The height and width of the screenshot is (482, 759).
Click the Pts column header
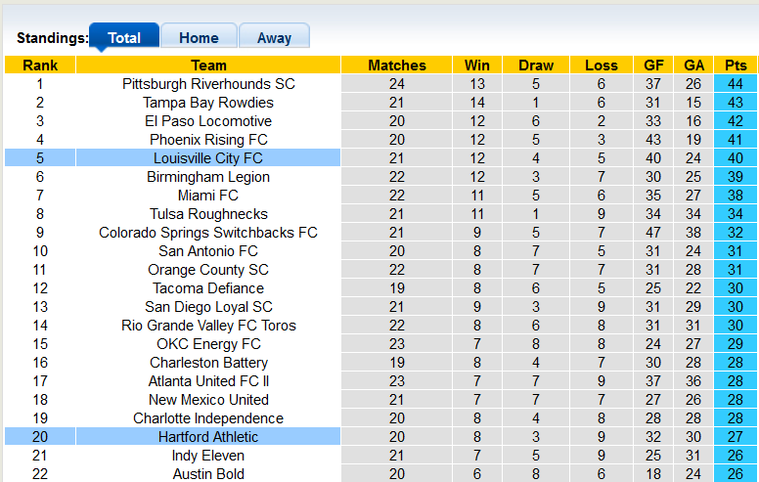pyautogui.click(x=736, y=66)
